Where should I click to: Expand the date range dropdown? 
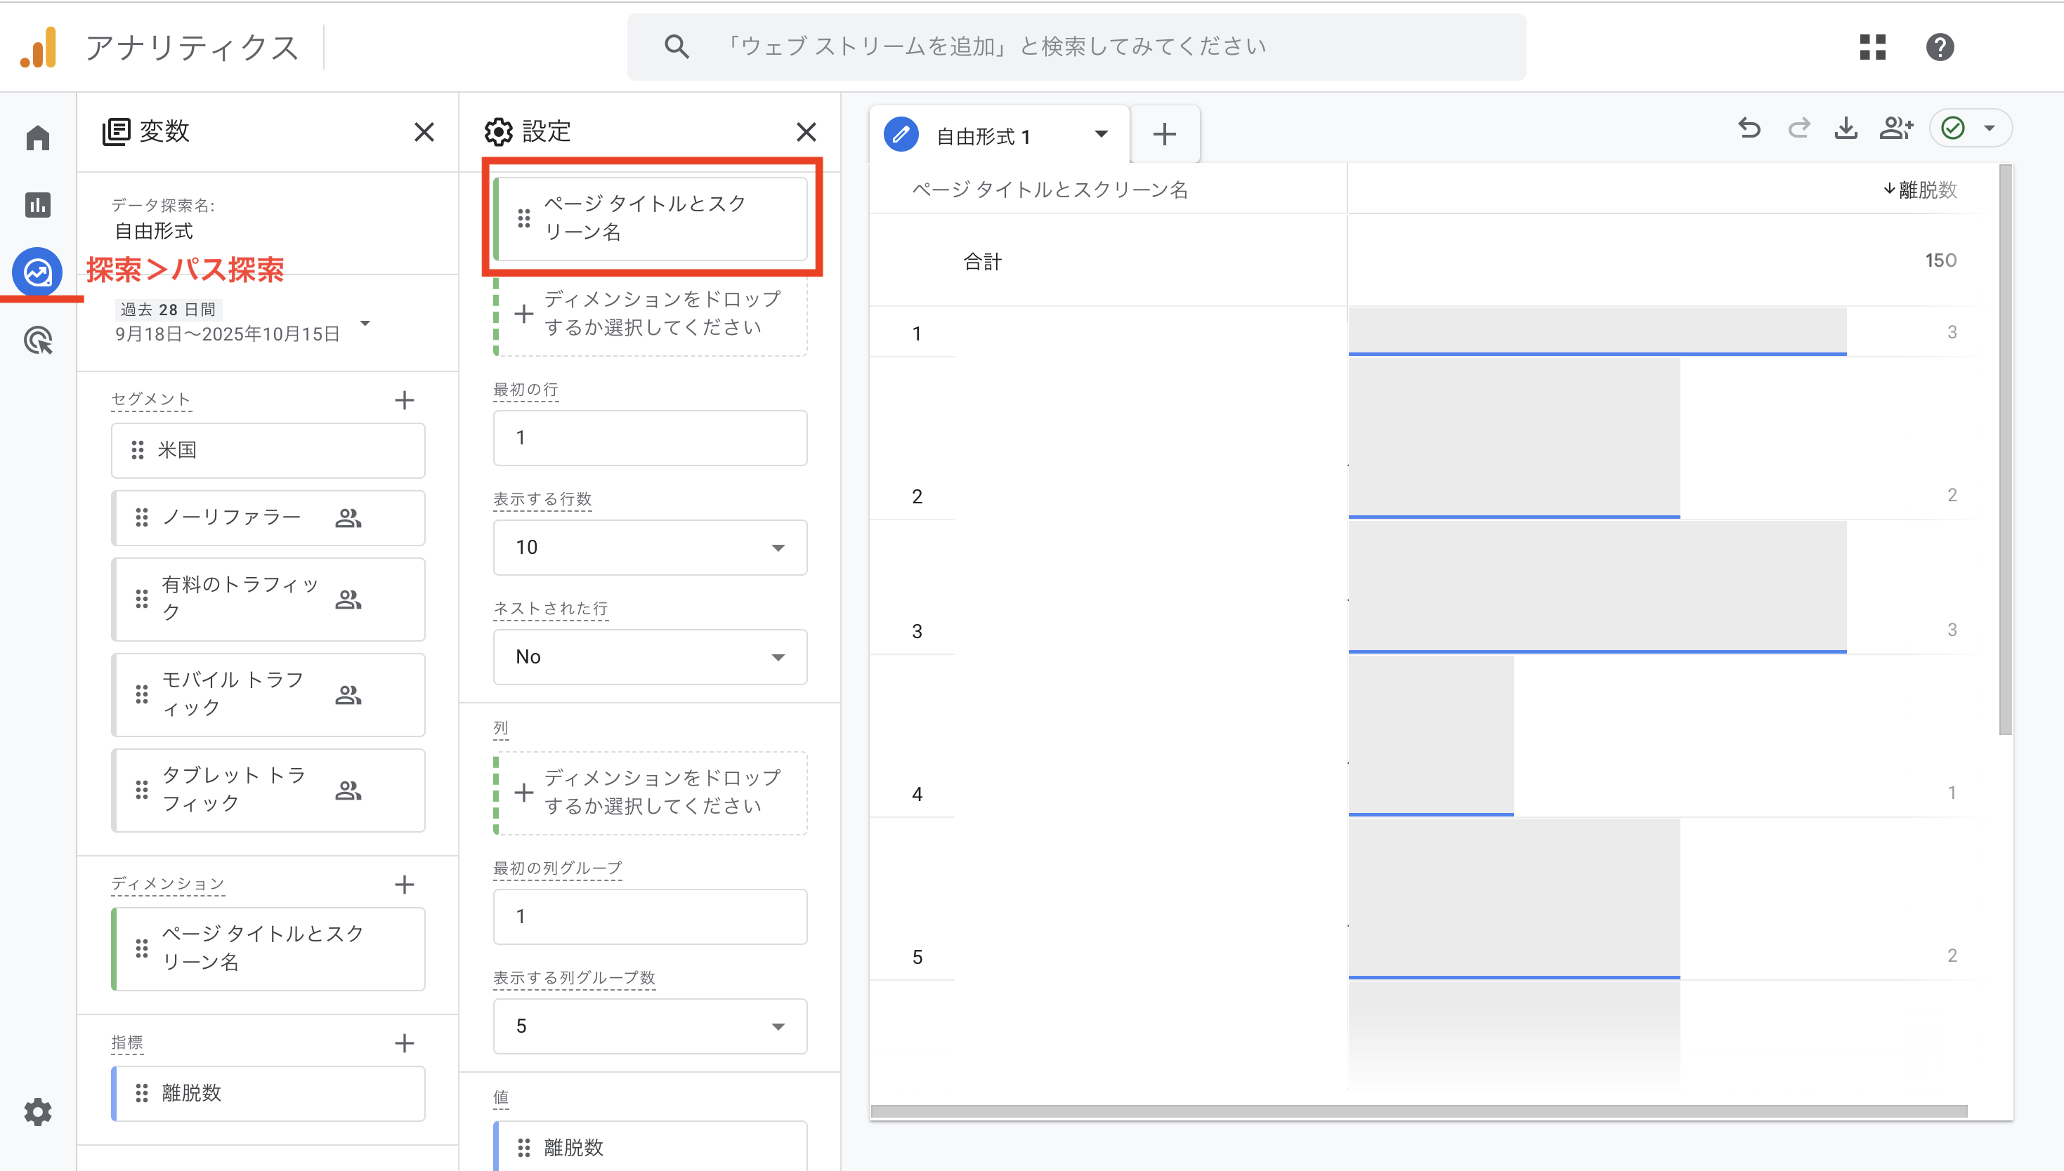[365, 324]
